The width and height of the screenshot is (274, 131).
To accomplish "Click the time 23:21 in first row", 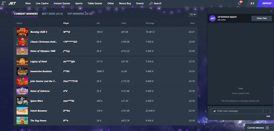I will tap(192, 32).
